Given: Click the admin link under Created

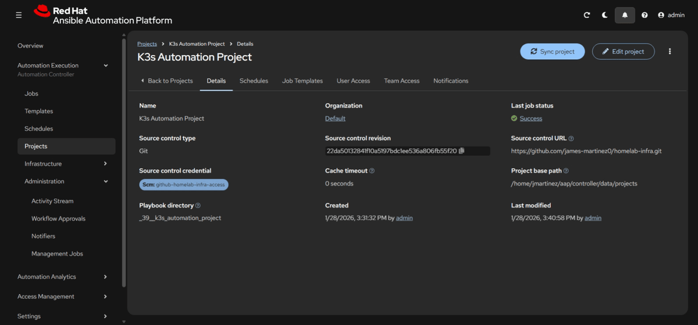Looking at the screenshot, I should coord(404,217).
